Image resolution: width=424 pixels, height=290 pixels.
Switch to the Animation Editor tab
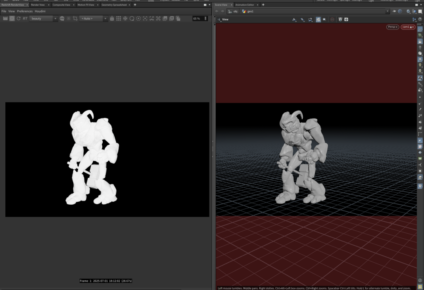coord(245,5)
